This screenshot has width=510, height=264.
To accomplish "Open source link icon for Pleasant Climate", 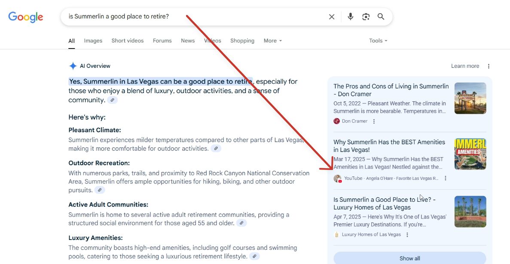I will [216, 149].
